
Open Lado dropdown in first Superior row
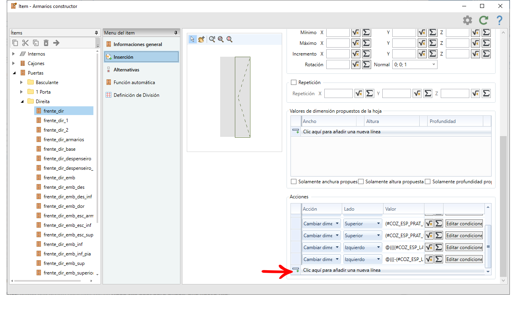point(362,224)
